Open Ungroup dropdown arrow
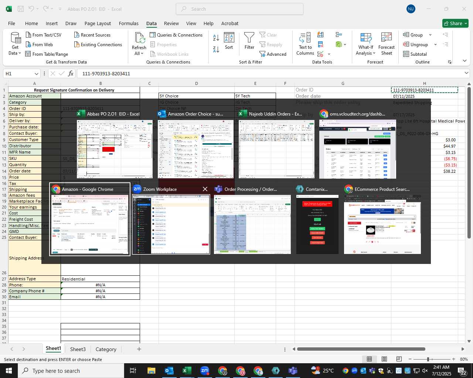 pyautogui.click(x=435, y=44)
